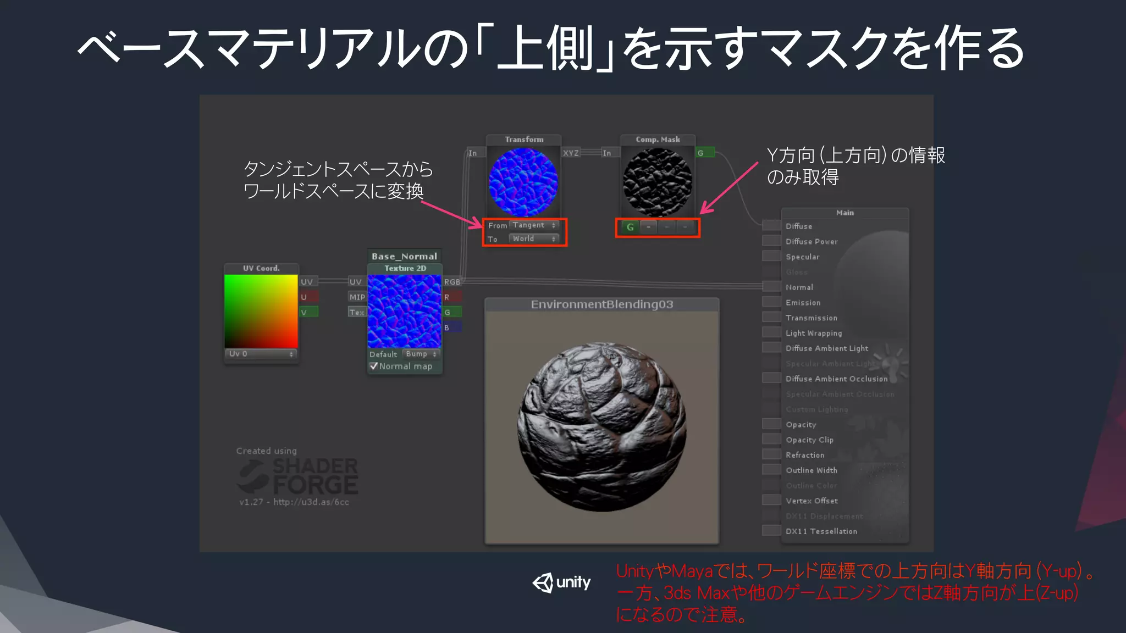Click the Diffuse input slot on Main
Image resolution: width=1126 pixels, height=633 pixels.
point(772,225)
